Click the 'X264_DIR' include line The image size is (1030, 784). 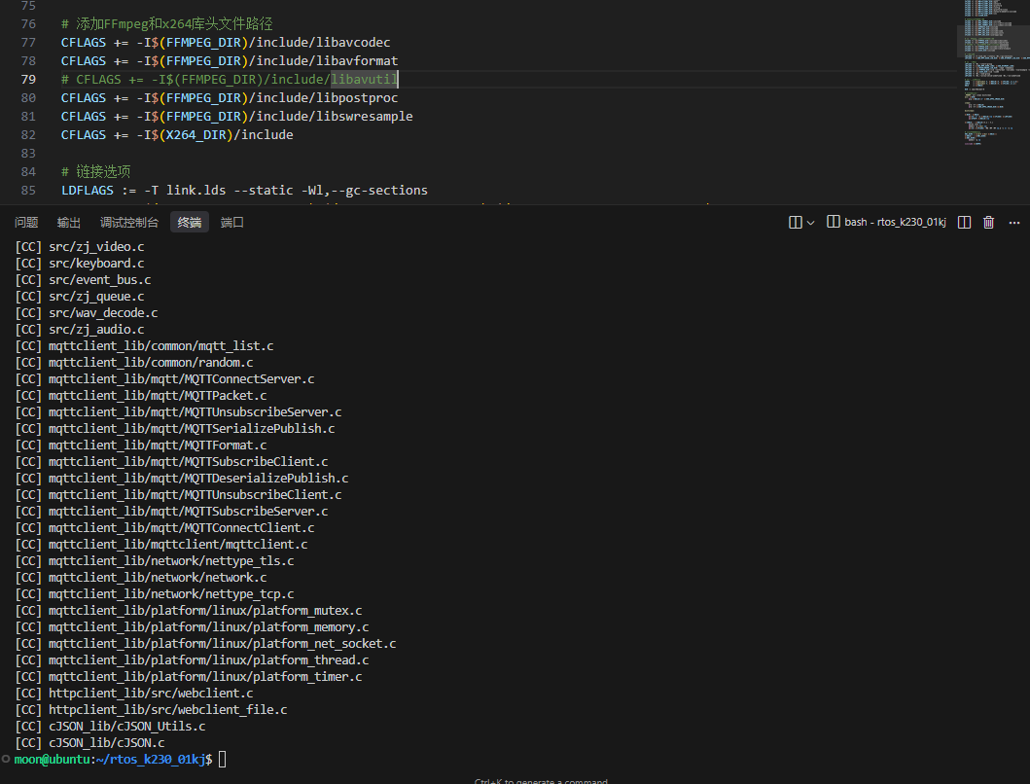tap(177, 134)
